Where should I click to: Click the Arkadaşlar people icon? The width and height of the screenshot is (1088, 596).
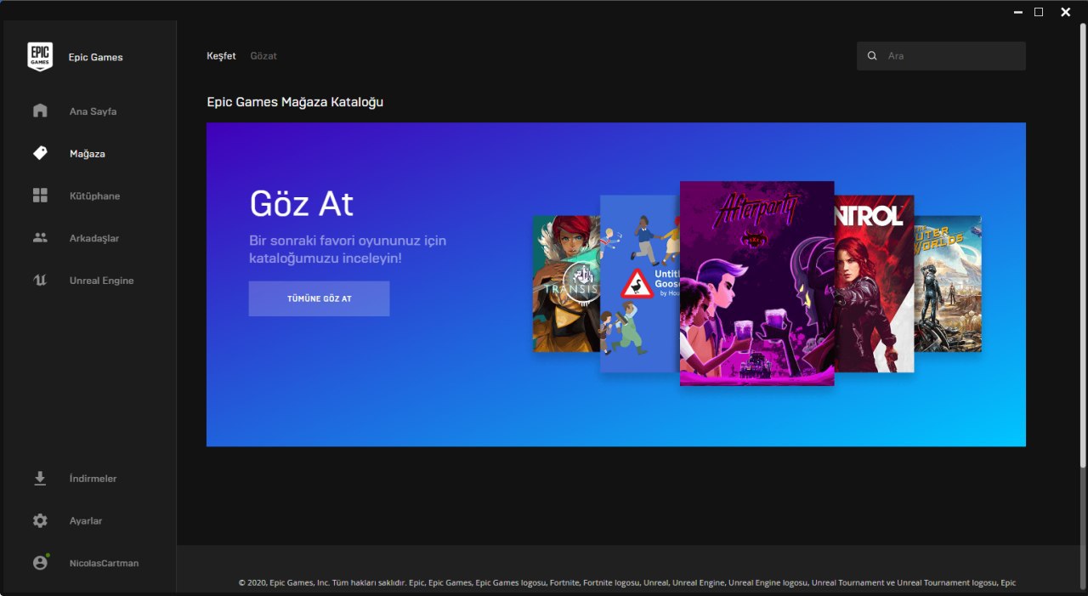pyautogui.click(x=40, y=238)
